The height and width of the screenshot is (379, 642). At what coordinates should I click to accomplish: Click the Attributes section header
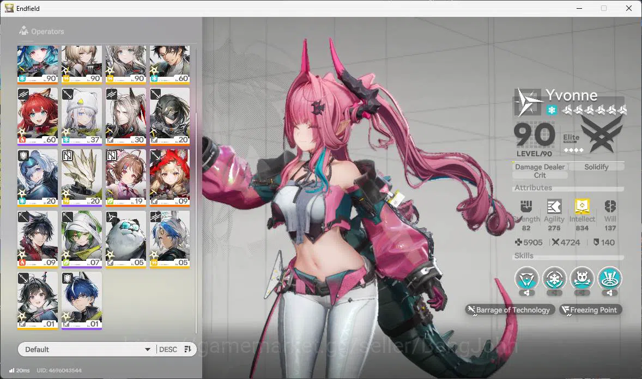(x=533, y=188)
